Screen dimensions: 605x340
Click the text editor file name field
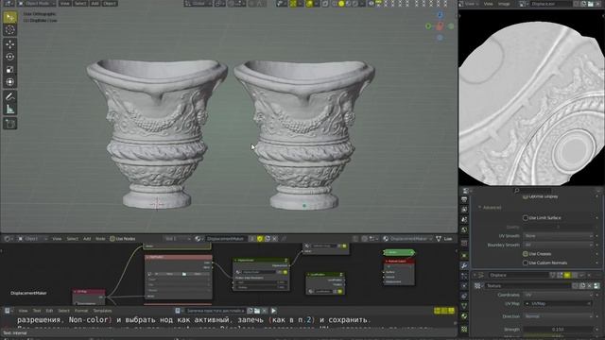click(216, 311)
